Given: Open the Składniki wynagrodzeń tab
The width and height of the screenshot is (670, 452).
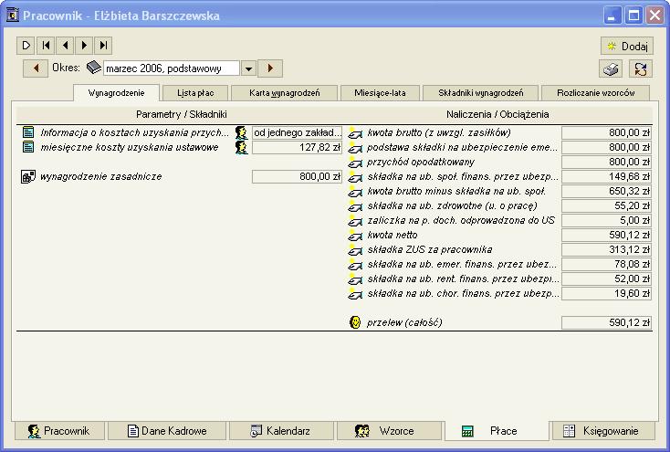Looking at the screenshot, I should 481,93.
